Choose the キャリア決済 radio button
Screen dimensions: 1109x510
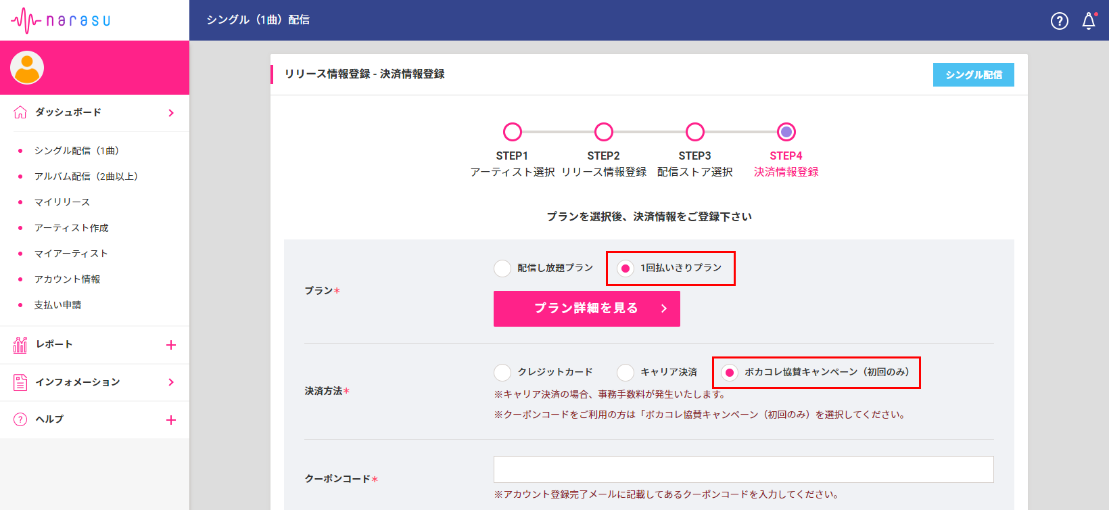(626, 373)
